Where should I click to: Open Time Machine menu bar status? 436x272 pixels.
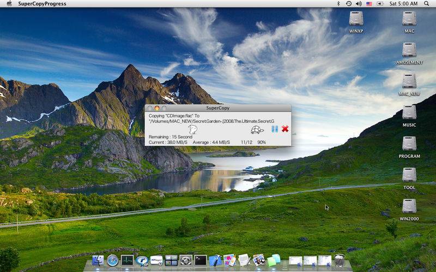348,4
